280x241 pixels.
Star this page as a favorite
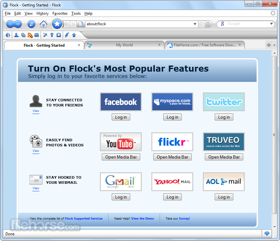pos(57,24)
